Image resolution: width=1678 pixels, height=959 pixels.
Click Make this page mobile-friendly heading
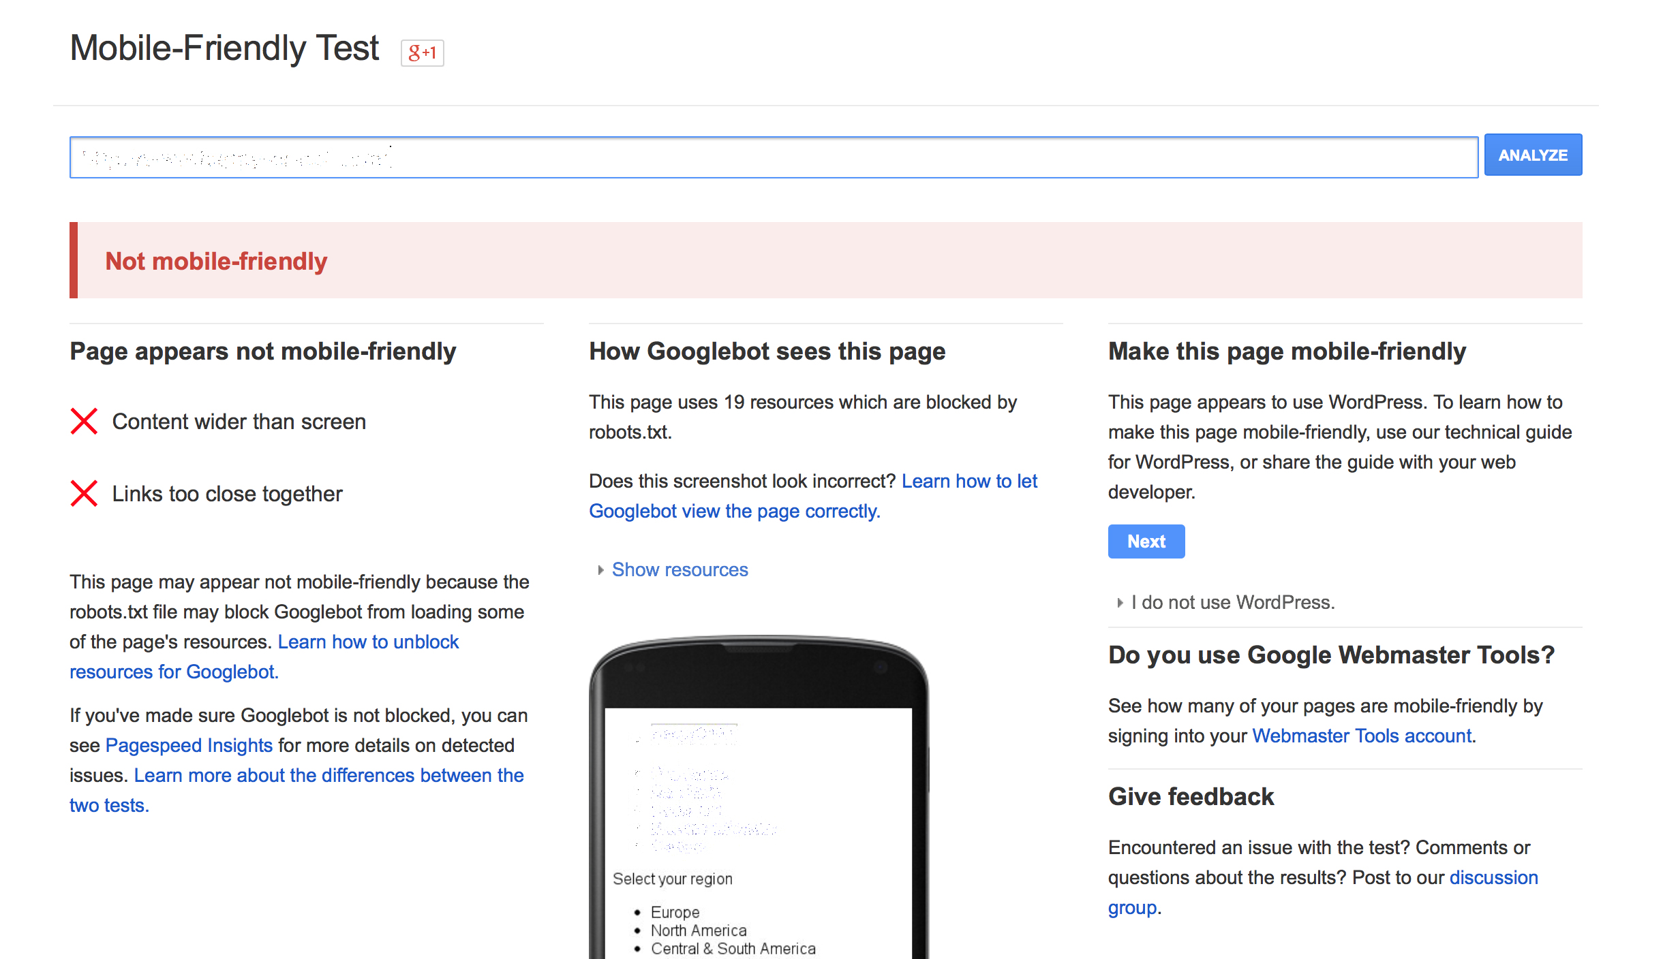pos(1287,351)
